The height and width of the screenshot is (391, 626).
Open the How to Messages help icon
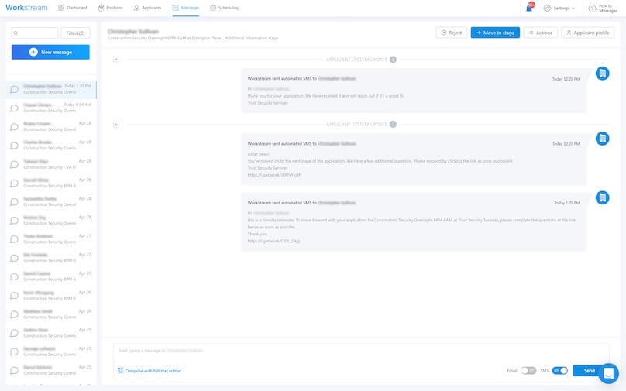coord(593,8)
